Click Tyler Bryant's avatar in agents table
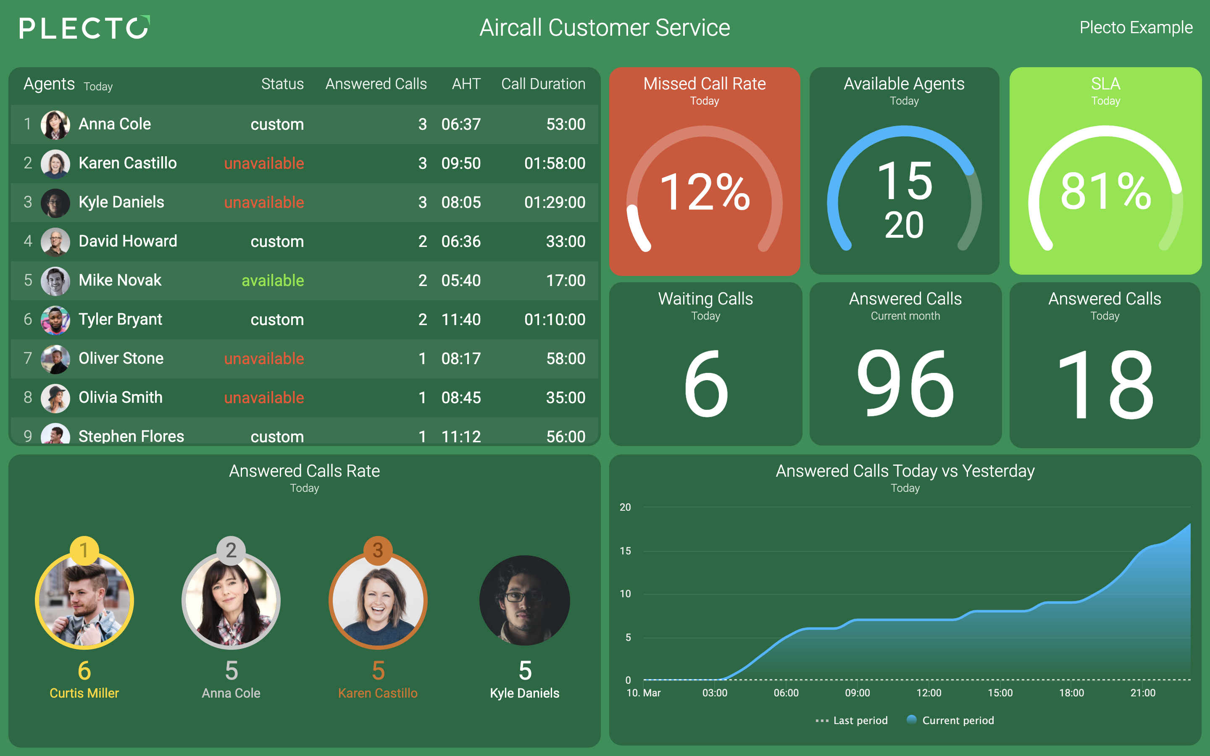This screenshot has width=1210, height=756. coord(55,320)
